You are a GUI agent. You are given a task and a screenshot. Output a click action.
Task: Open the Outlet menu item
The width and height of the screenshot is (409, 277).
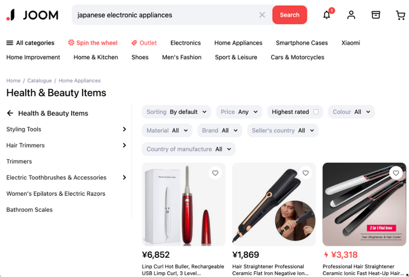(144, 43)
